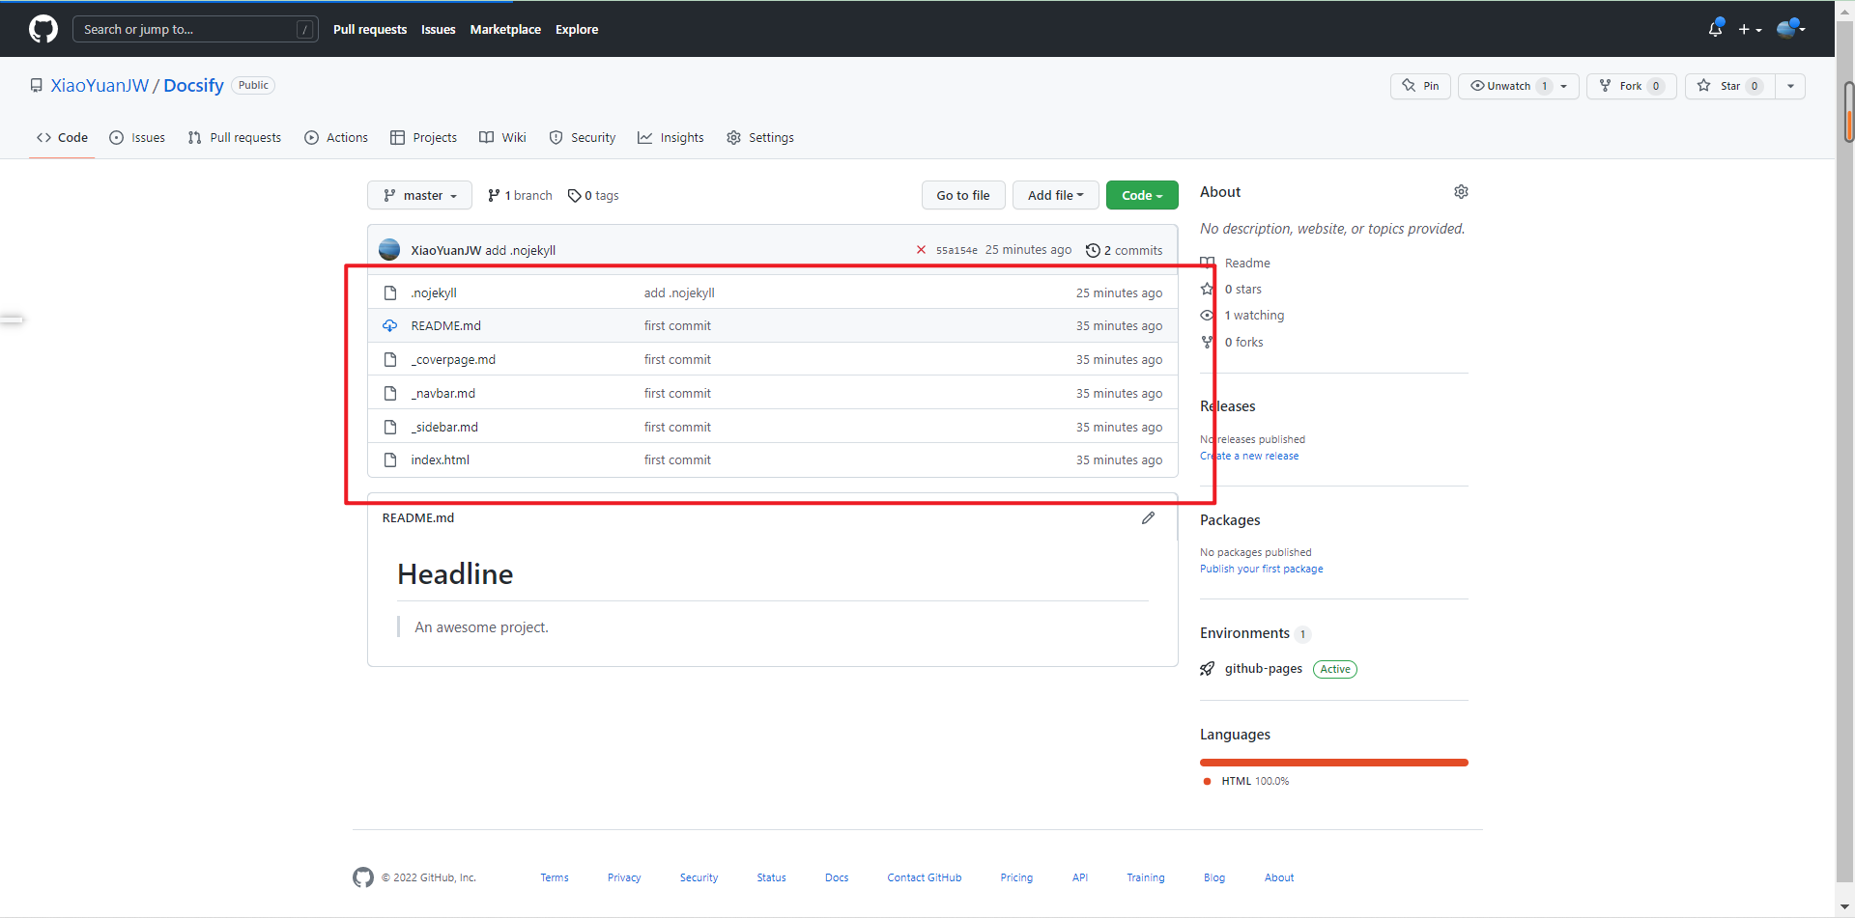Open the plus create-new menu
The width and height of the screenshot is (1855, 918).
tap(1750, 29)
